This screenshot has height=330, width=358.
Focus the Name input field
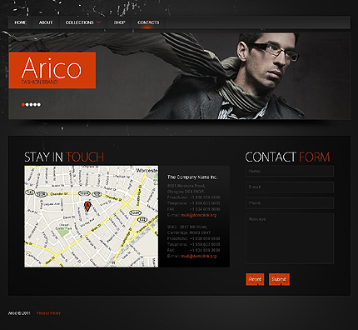[x=290, y=171]
